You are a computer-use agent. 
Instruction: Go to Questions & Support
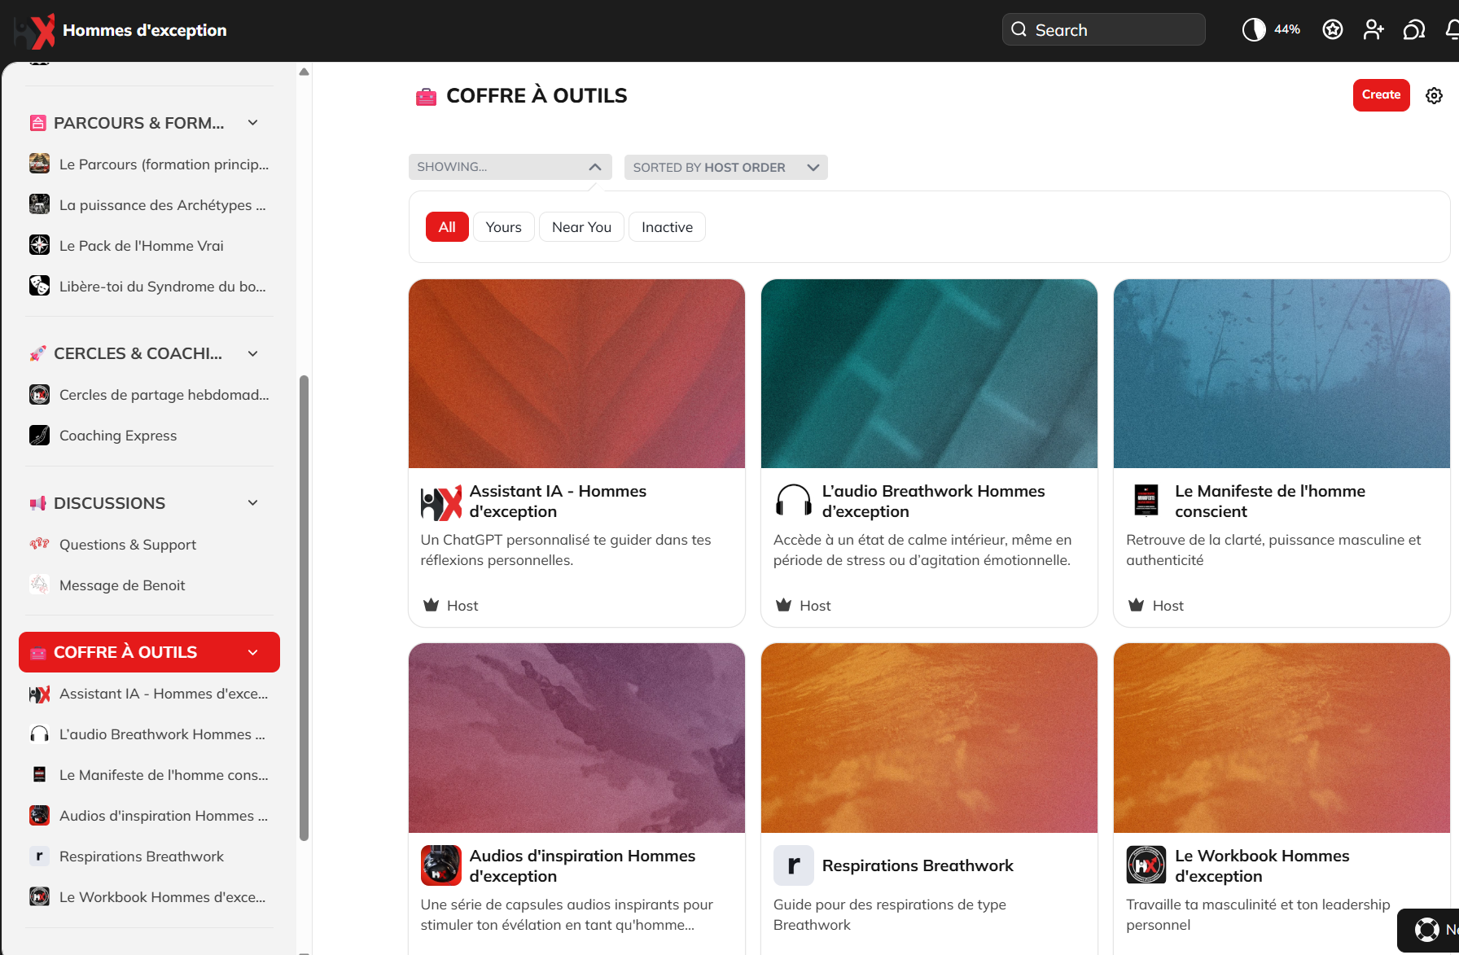(x=128, y=545)
